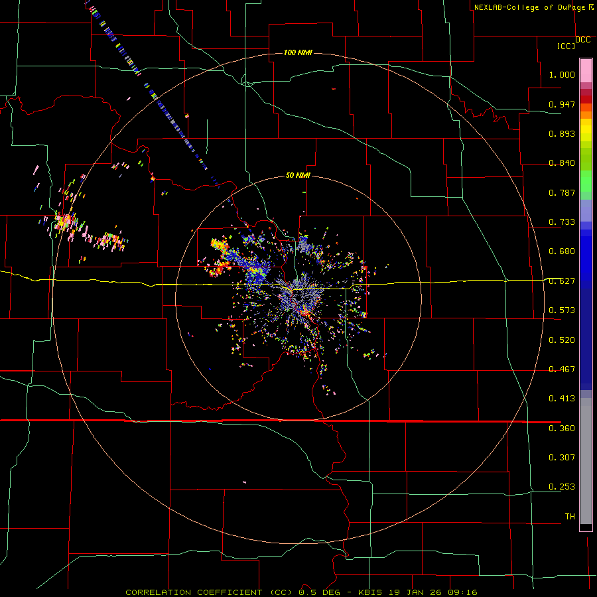Screen dimensions: 597x597
Task: Select the 0.520 scale value
Action: point(562,340)
